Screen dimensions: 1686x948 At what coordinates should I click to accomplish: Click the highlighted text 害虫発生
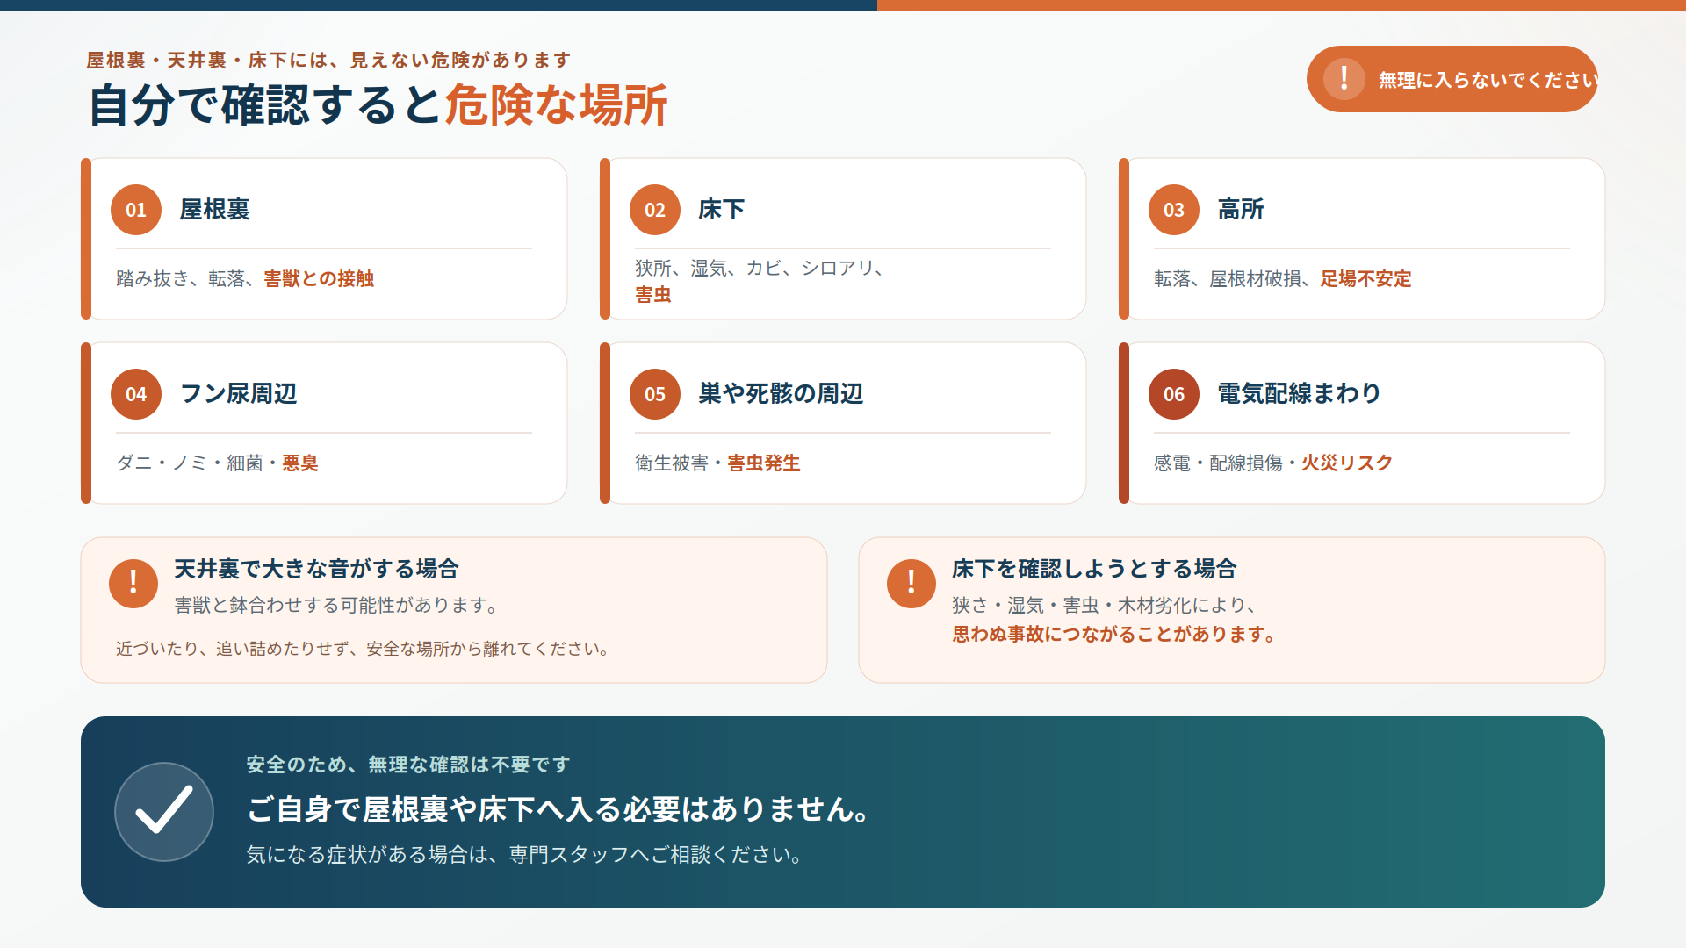pyautogui.click(x=764, y=463)
